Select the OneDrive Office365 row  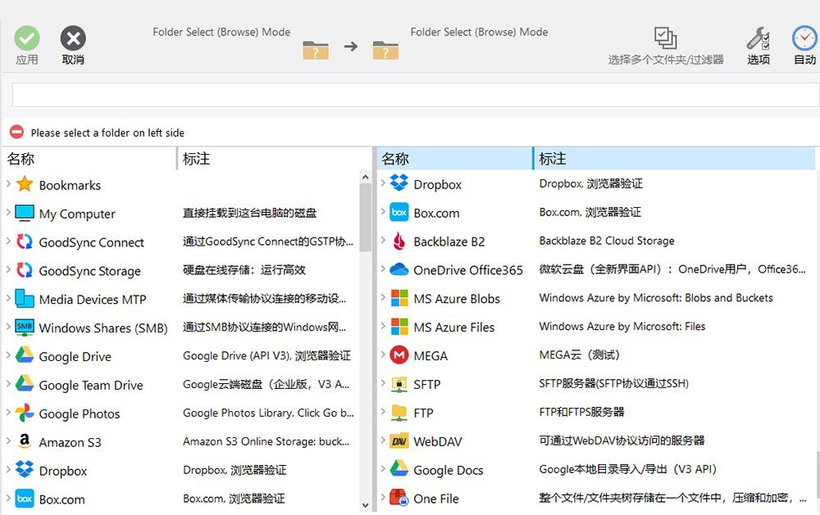coord(595,269)
